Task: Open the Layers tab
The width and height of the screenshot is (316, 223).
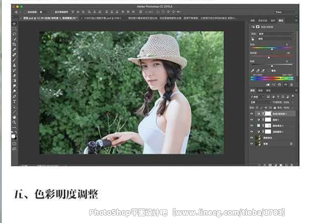Action: (x=253, y=91)
